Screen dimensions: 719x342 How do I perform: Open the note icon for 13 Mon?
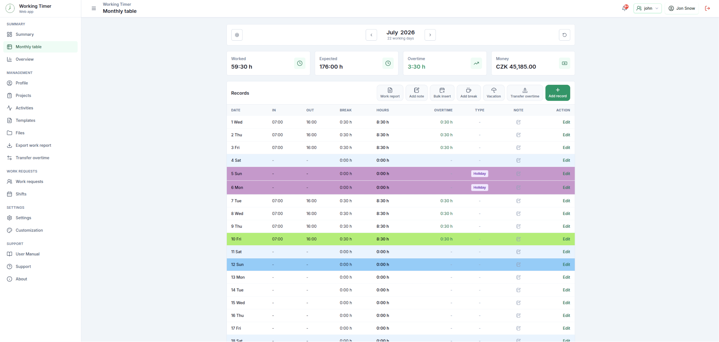pos(518,277)
